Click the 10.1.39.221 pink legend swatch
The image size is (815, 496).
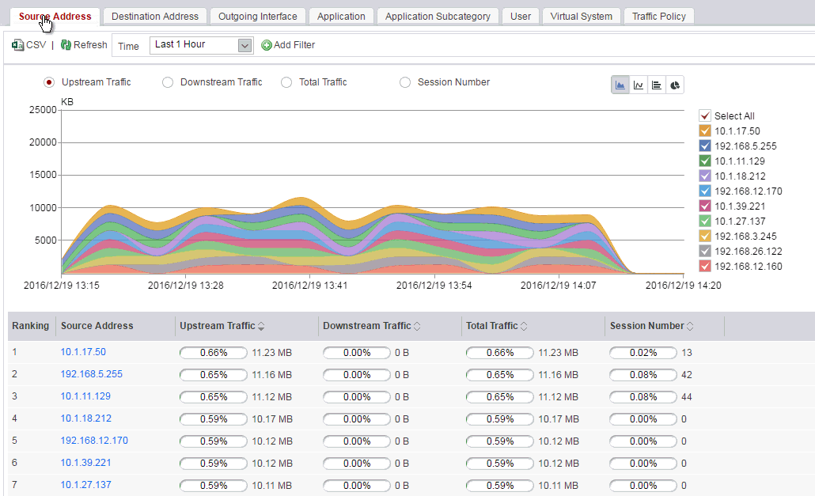coord(705,206)
